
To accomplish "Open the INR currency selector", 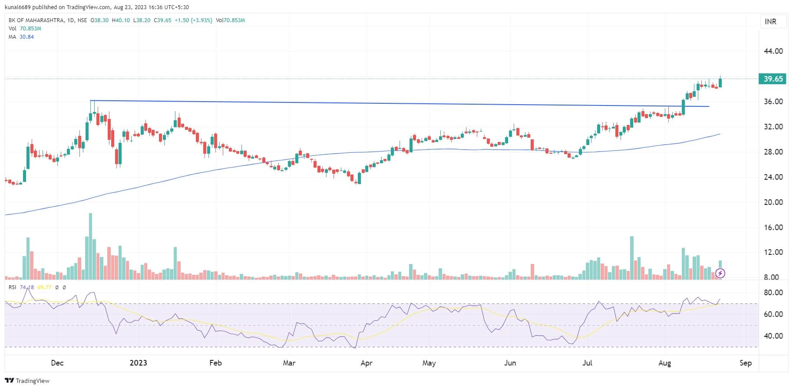I will click(770, 22).
